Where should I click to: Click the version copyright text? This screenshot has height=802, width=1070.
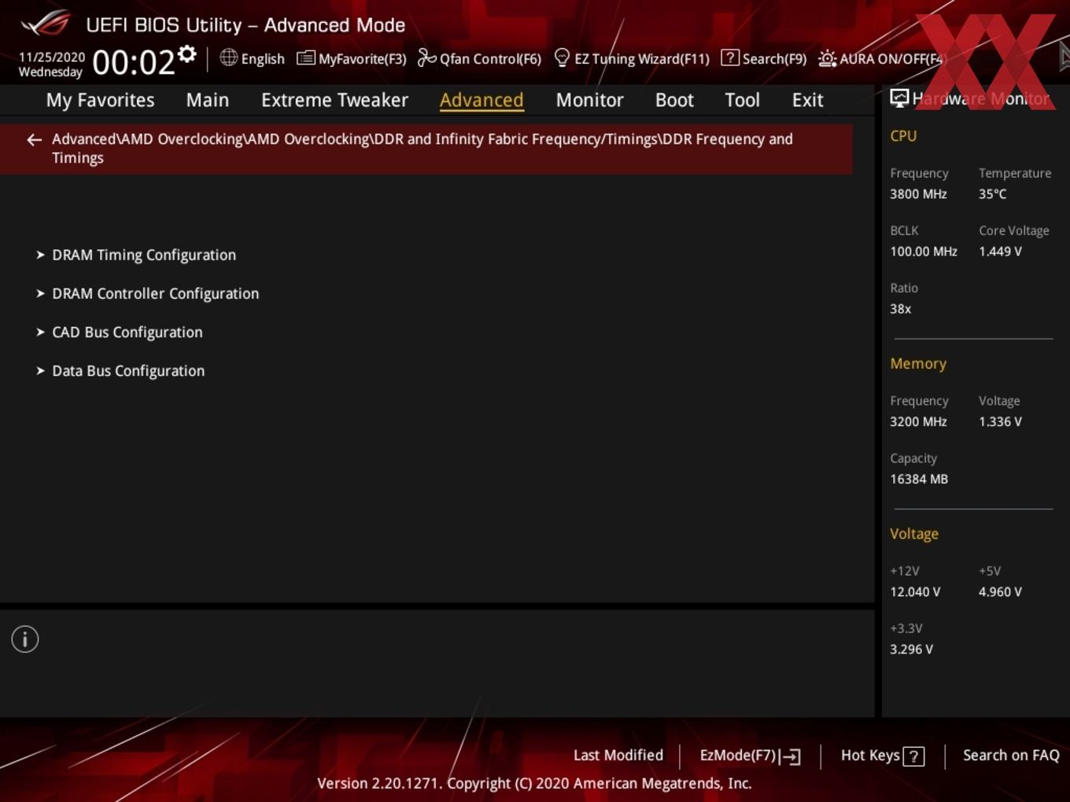click(534, 783)
